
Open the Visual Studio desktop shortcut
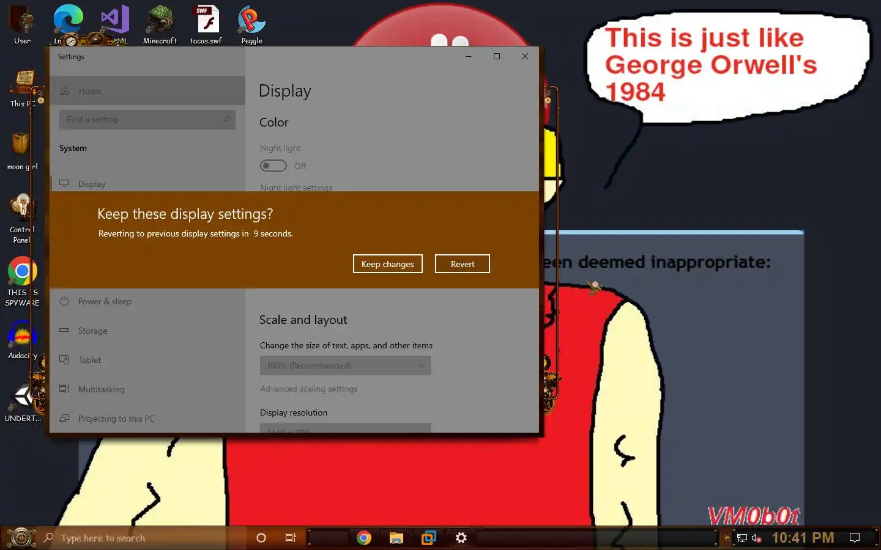click(115, 24)
